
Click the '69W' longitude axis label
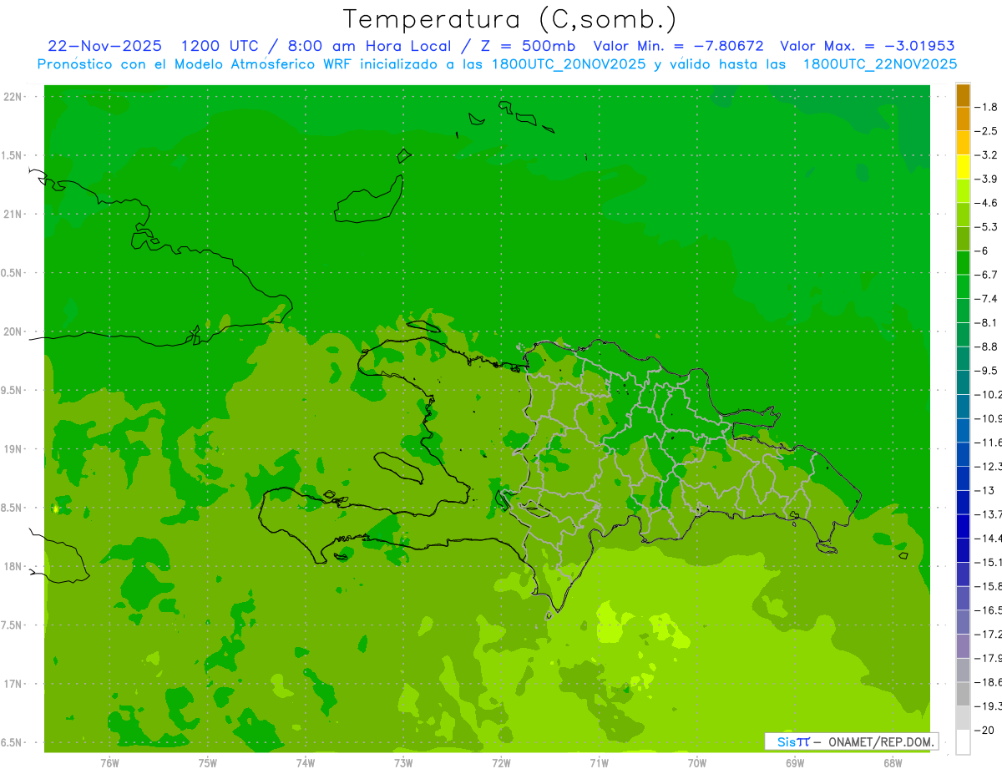795,763
